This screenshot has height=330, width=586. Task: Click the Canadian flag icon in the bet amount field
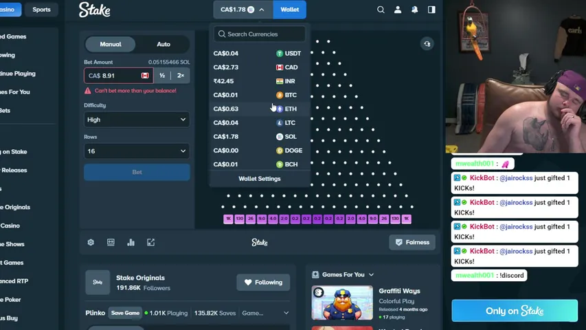coord(145,76)
